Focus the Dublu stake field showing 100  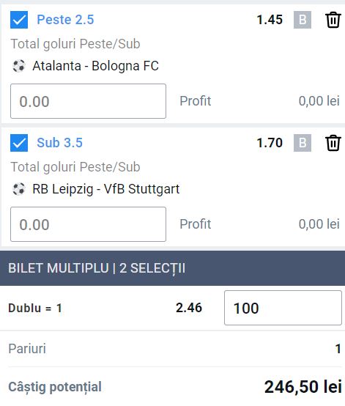(283, 308)
